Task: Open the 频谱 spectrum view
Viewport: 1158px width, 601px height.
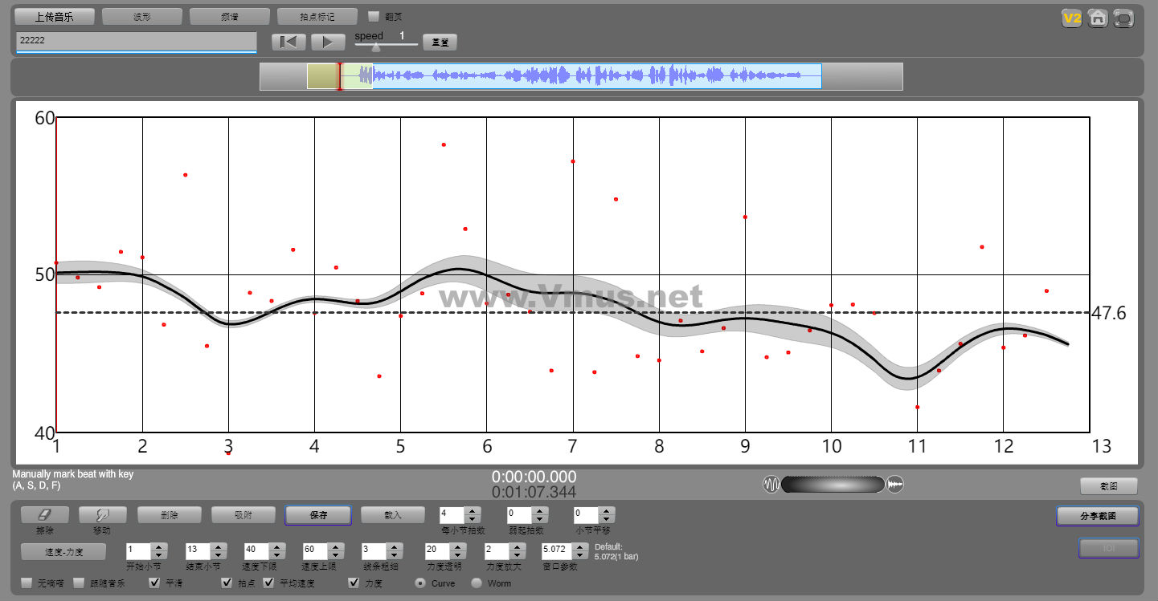Action: coord(229,16)
